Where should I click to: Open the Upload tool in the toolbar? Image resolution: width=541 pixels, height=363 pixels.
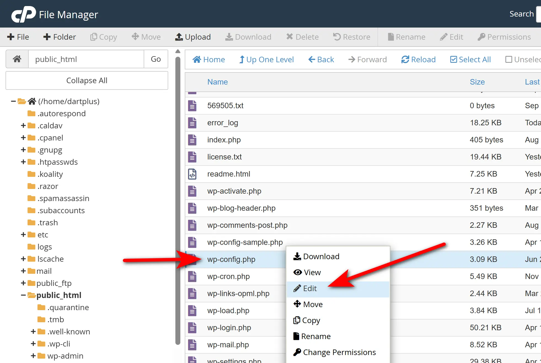tap(193, 37)
